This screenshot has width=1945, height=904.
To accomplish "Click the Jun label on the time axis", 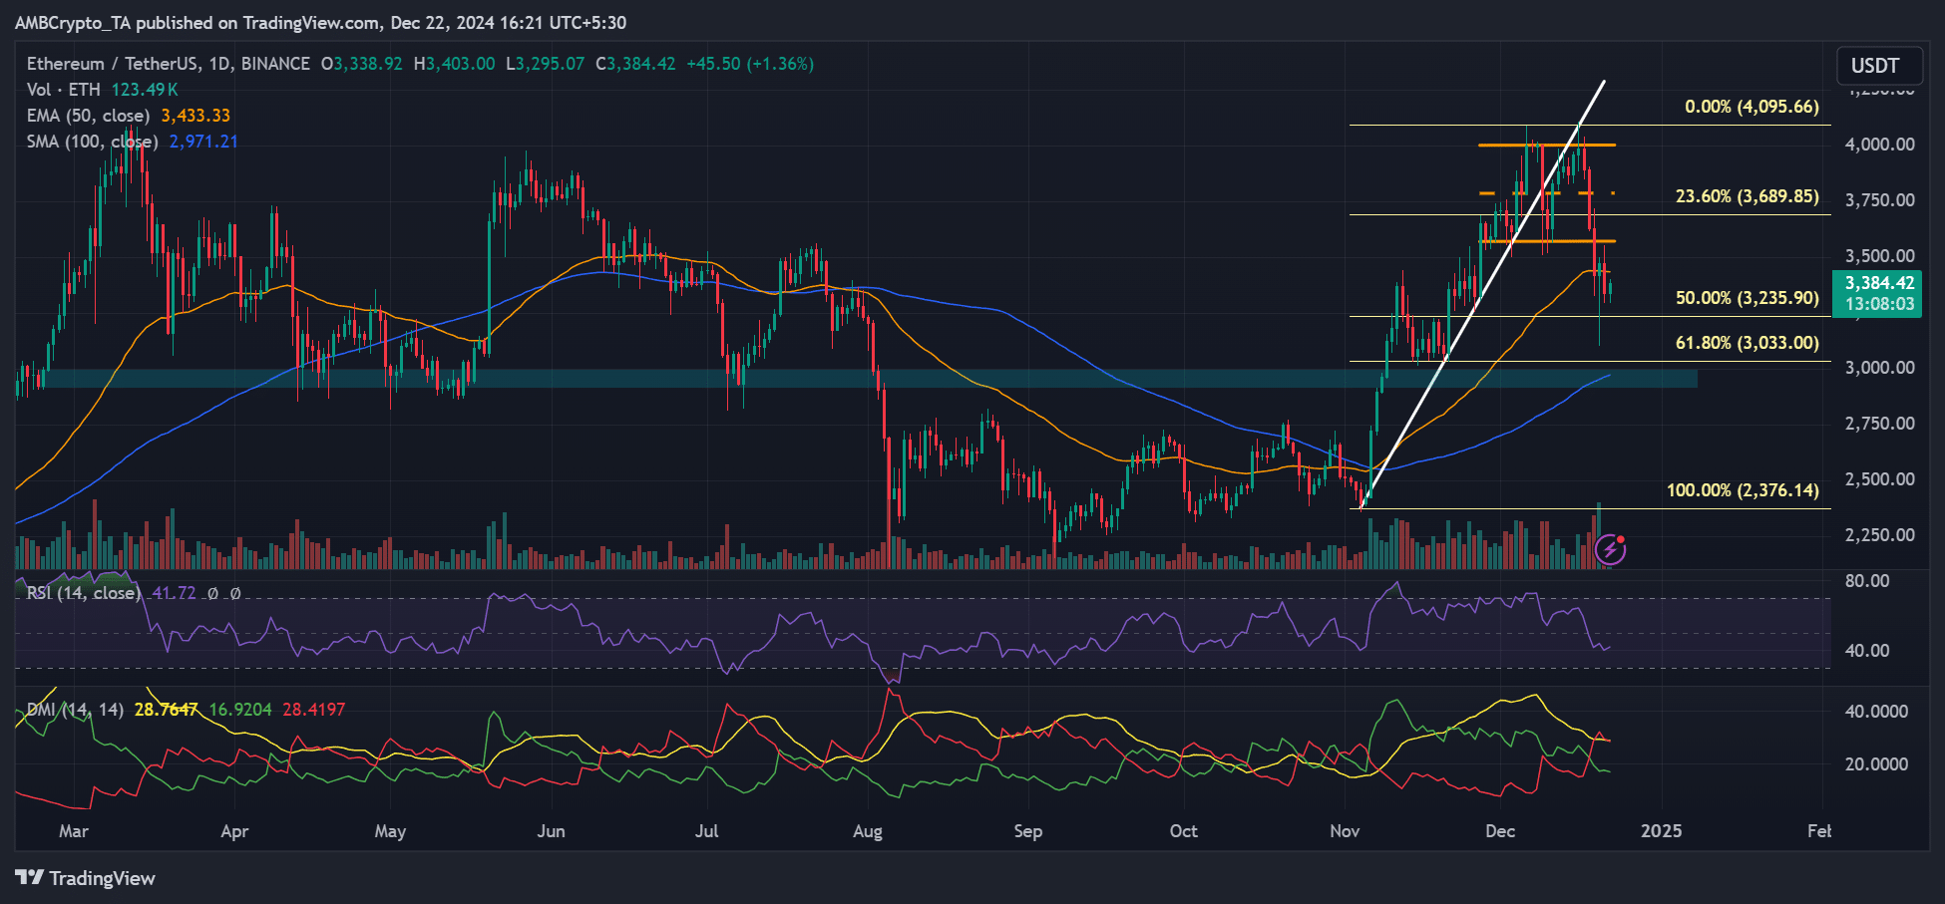I will 551,831.
